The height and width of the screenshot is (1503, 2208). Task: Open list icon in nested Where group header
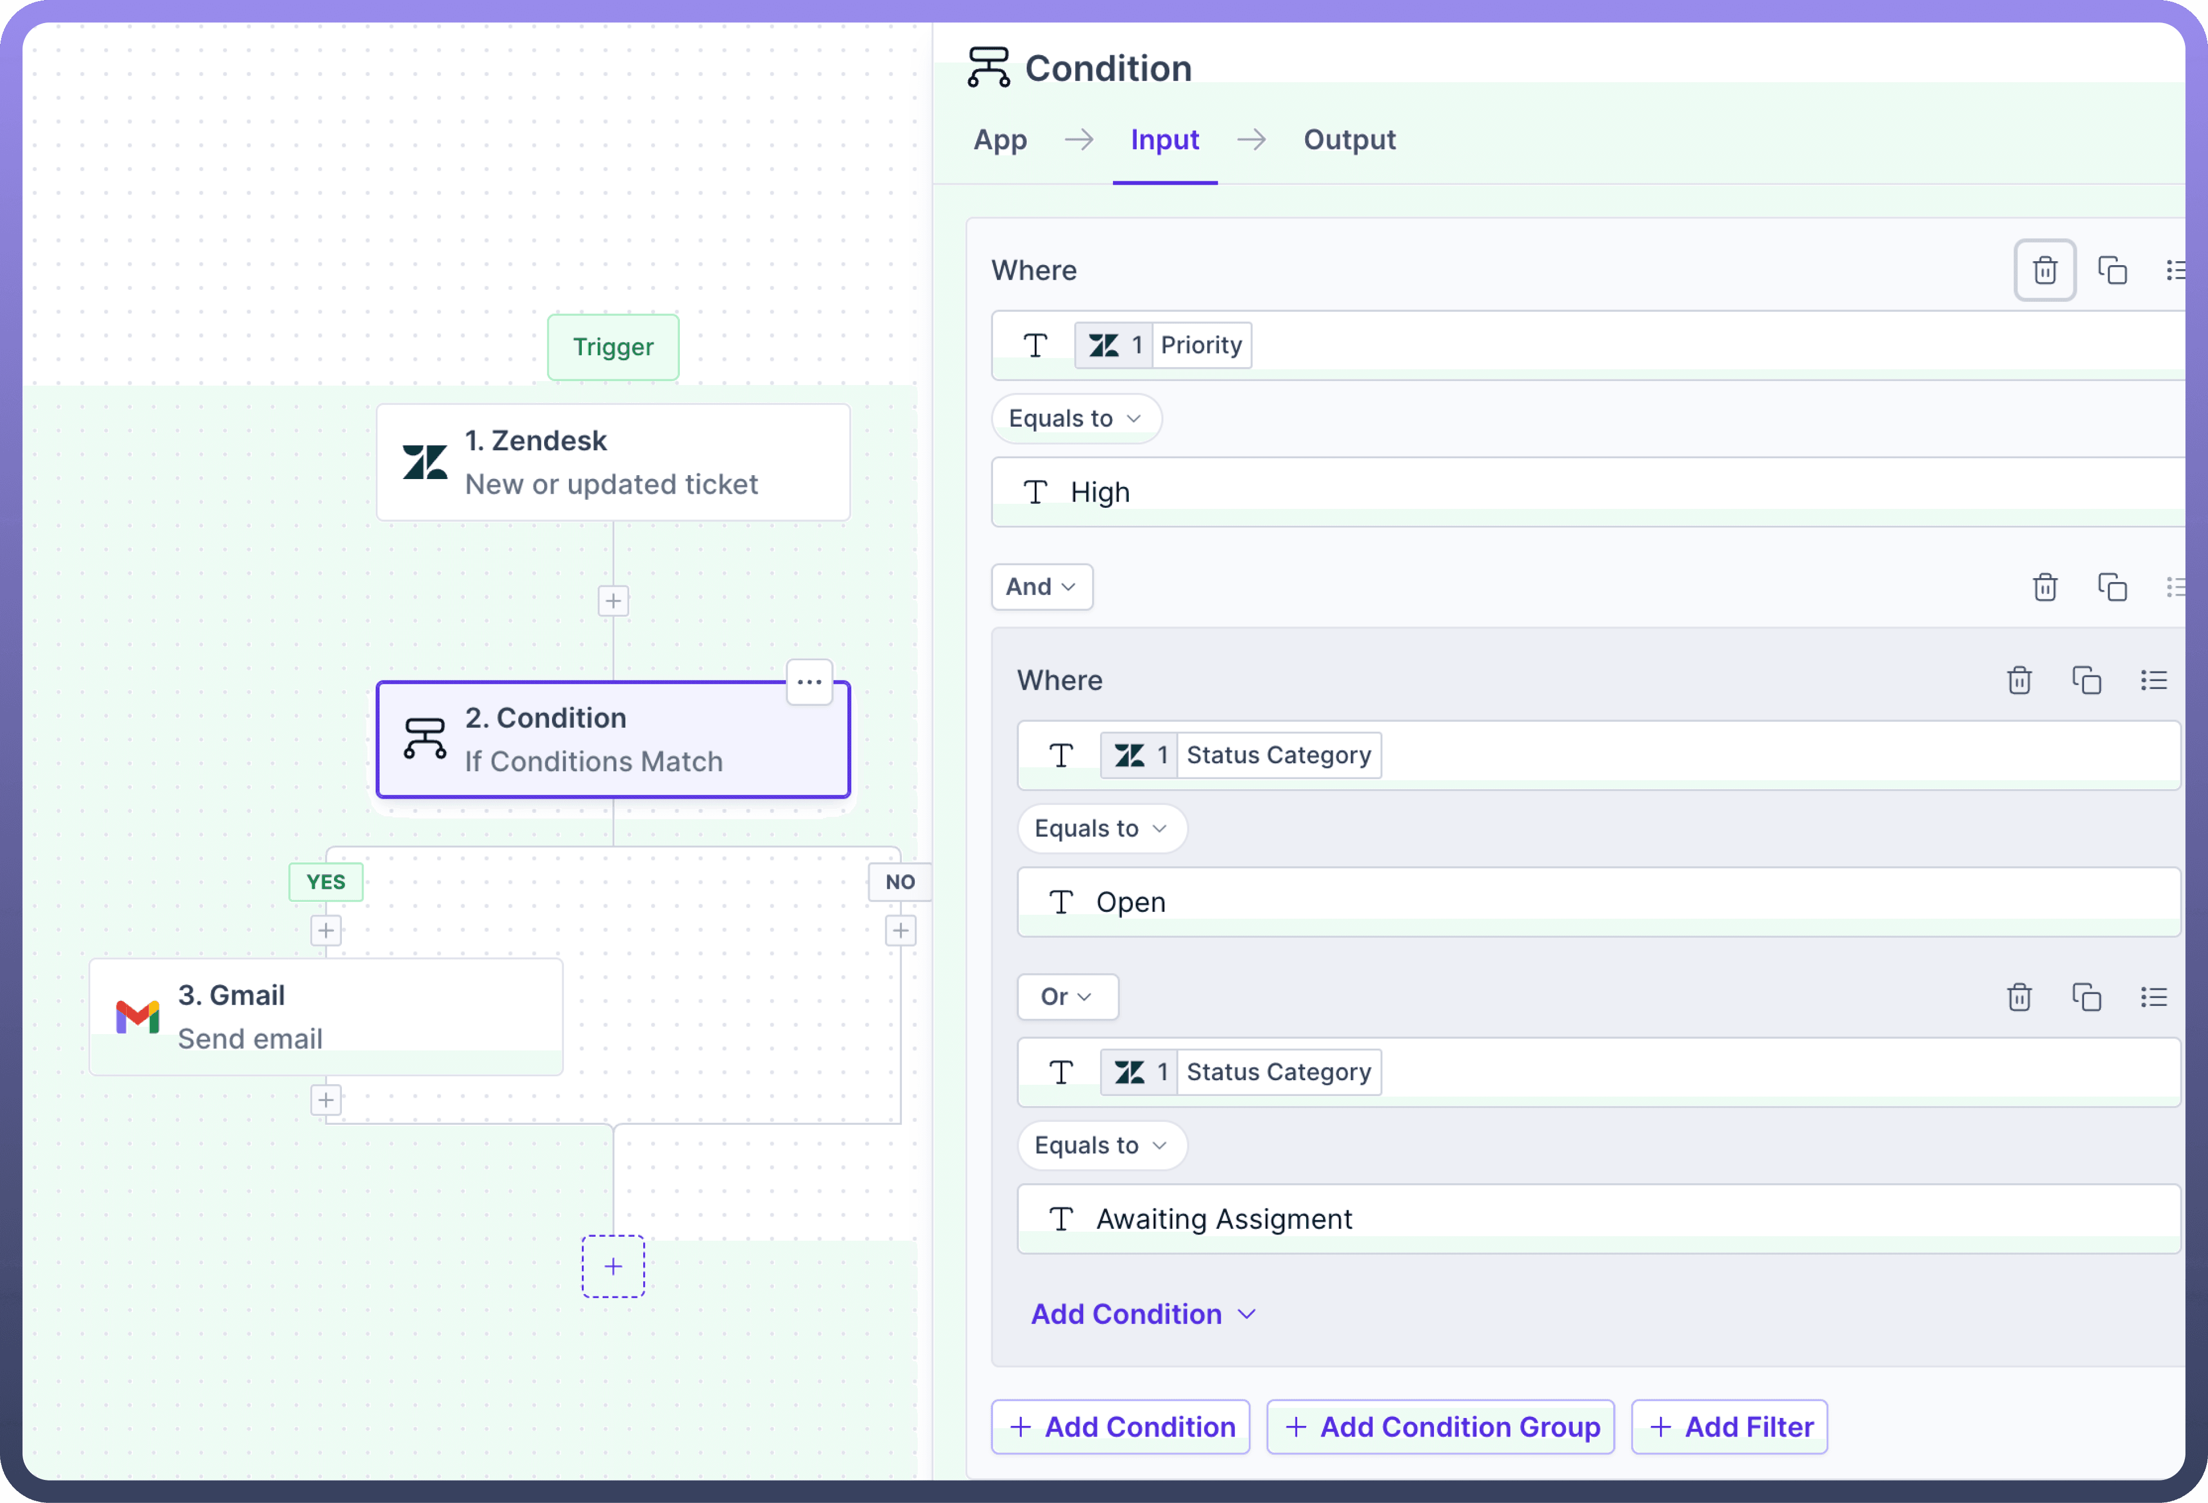coord(2153,681)
